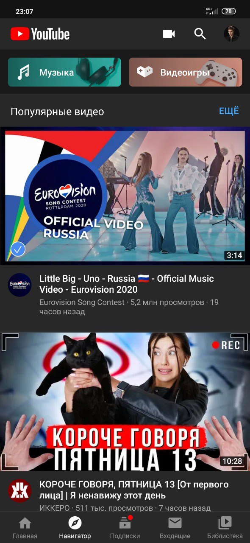This screenshot has width=250, height=543.
Task: Play the Little Big Uno Eurovision thumbnail
Action: tap(125, 195)
